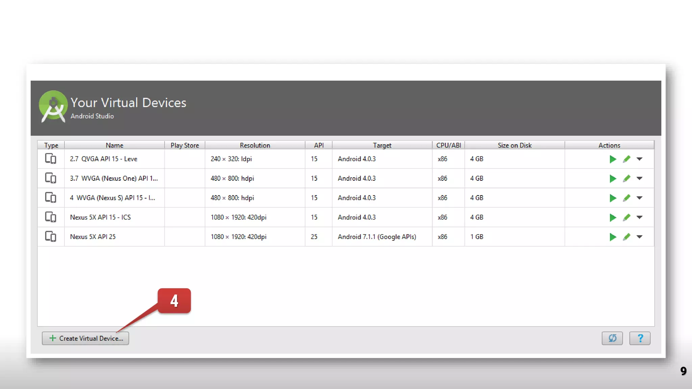Edit the 4 WVGA Nexus S device
This screenshot has height=389, width=692.
[x=626, y=198]
